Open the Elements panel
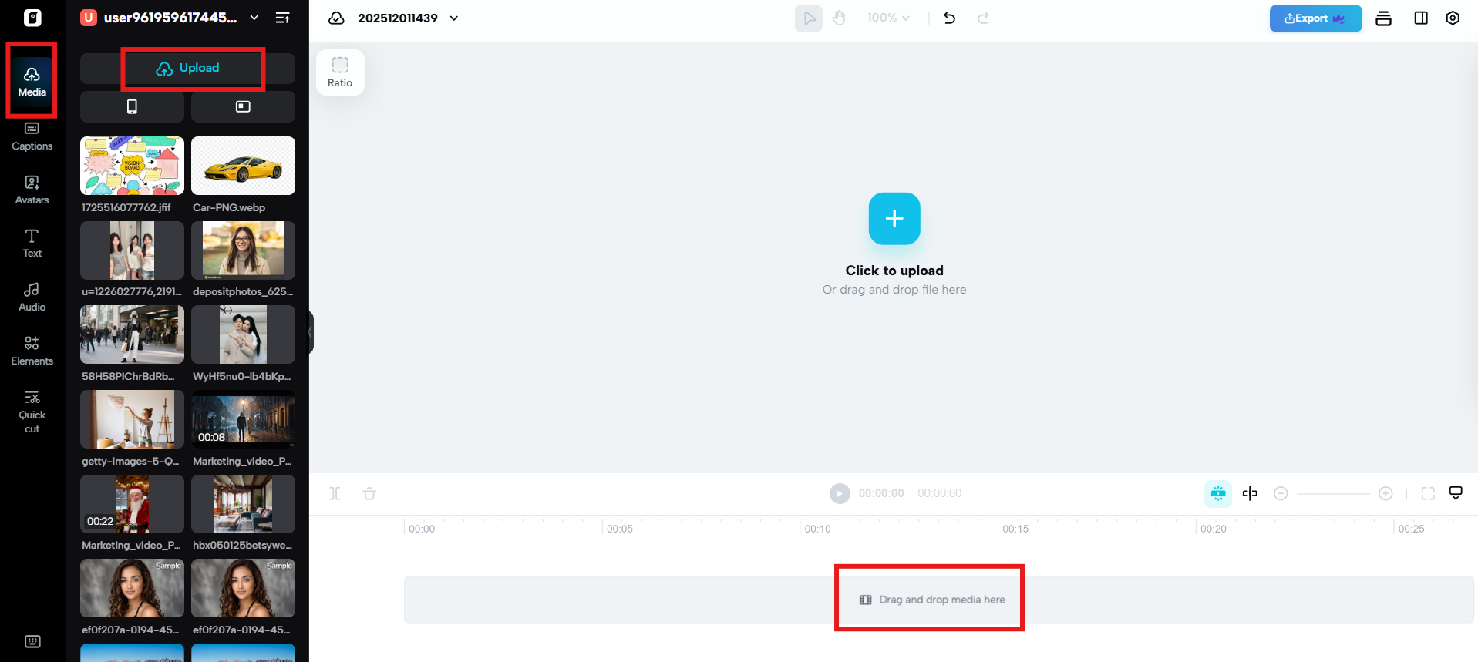1478x662 pixels. 32,351
